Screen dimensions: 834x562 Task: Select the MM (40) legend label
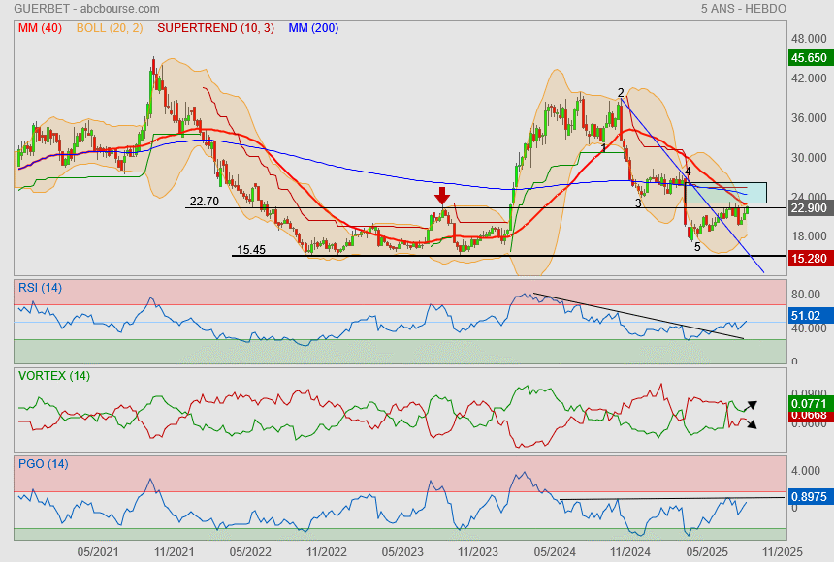39,28
